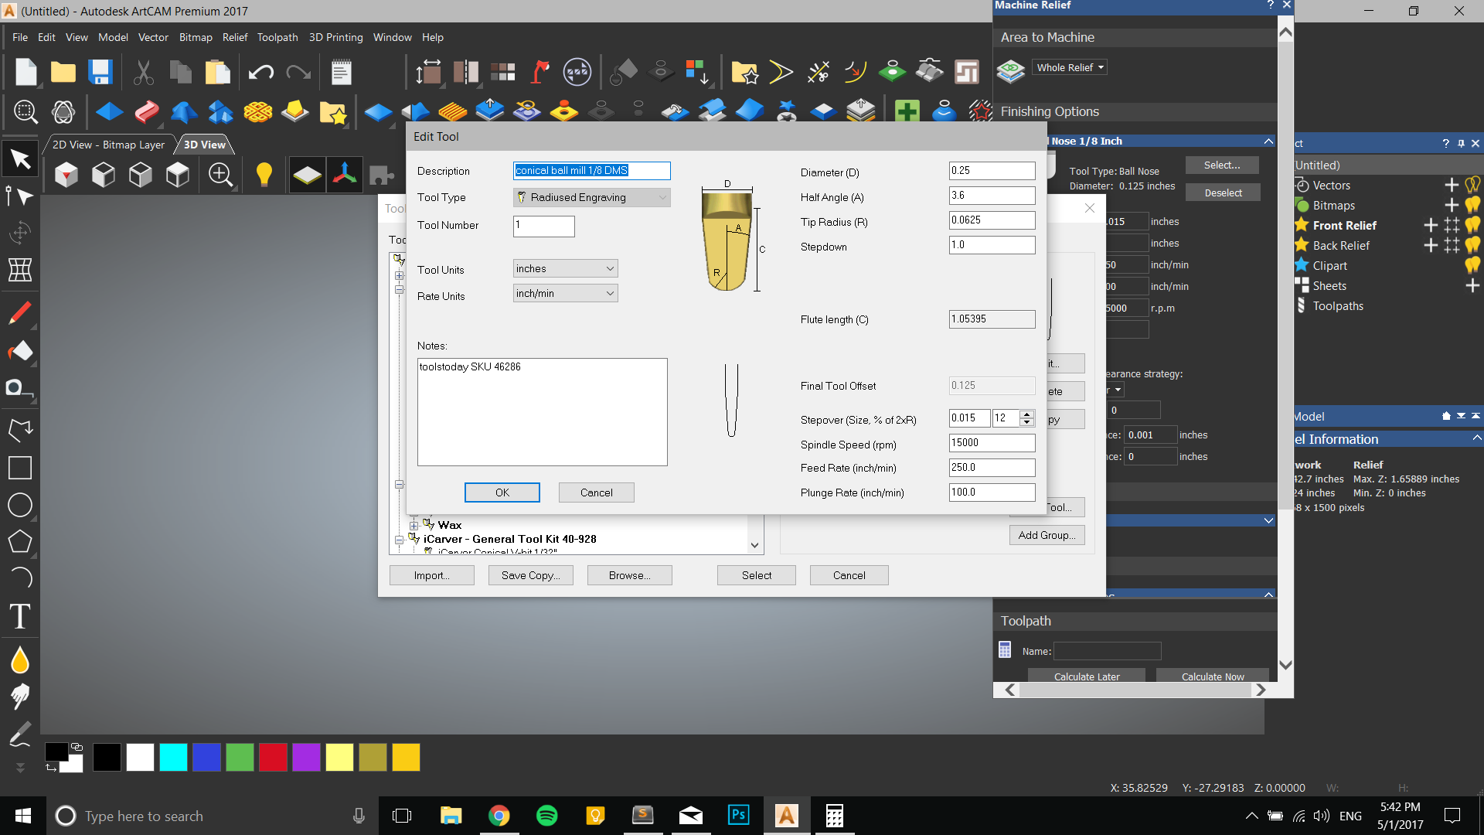Click the Origin axes icon in 3D view toolbar

(345, 175)
